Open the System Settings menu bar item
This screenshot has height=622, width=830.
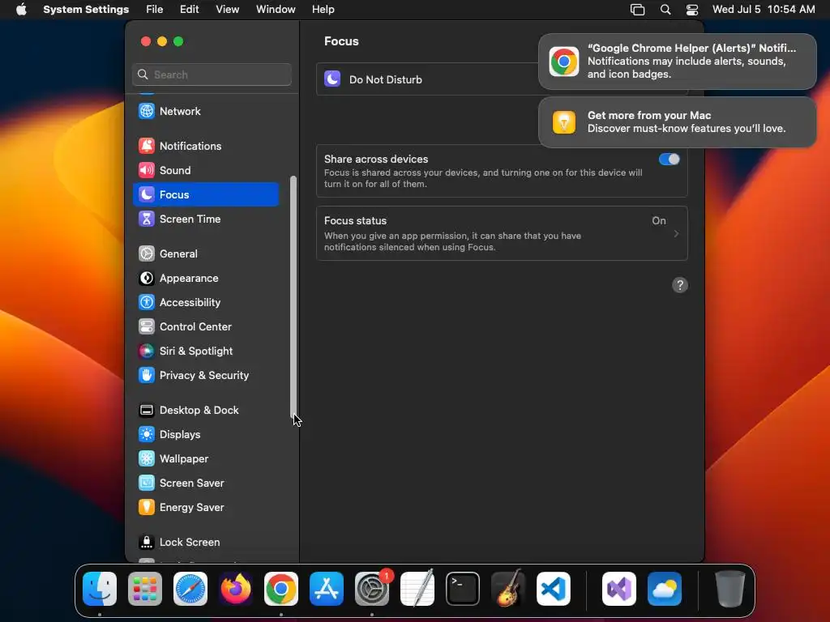86,10
